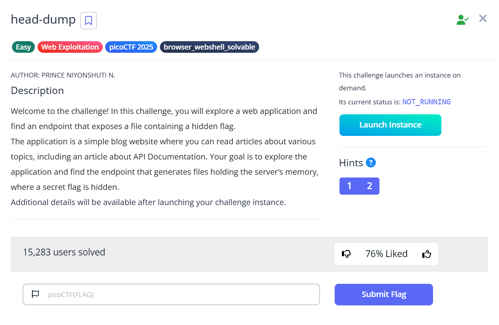
Task: Click the author name Prince Niyonshuti N.
Action: point(78,75)
